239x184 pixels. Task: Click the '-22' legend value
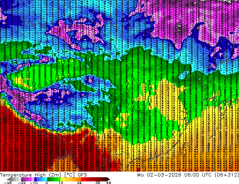[21, 182]
